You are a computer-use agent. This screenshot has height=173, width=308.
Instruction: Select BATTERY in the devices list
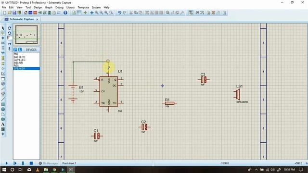[26, 57]
